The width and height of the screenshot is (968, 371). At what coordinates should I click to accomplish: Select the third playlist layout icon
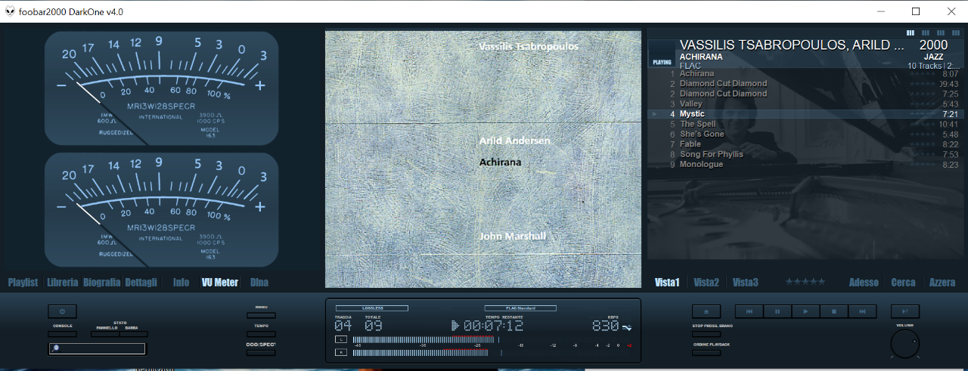[x=941, y=32]
